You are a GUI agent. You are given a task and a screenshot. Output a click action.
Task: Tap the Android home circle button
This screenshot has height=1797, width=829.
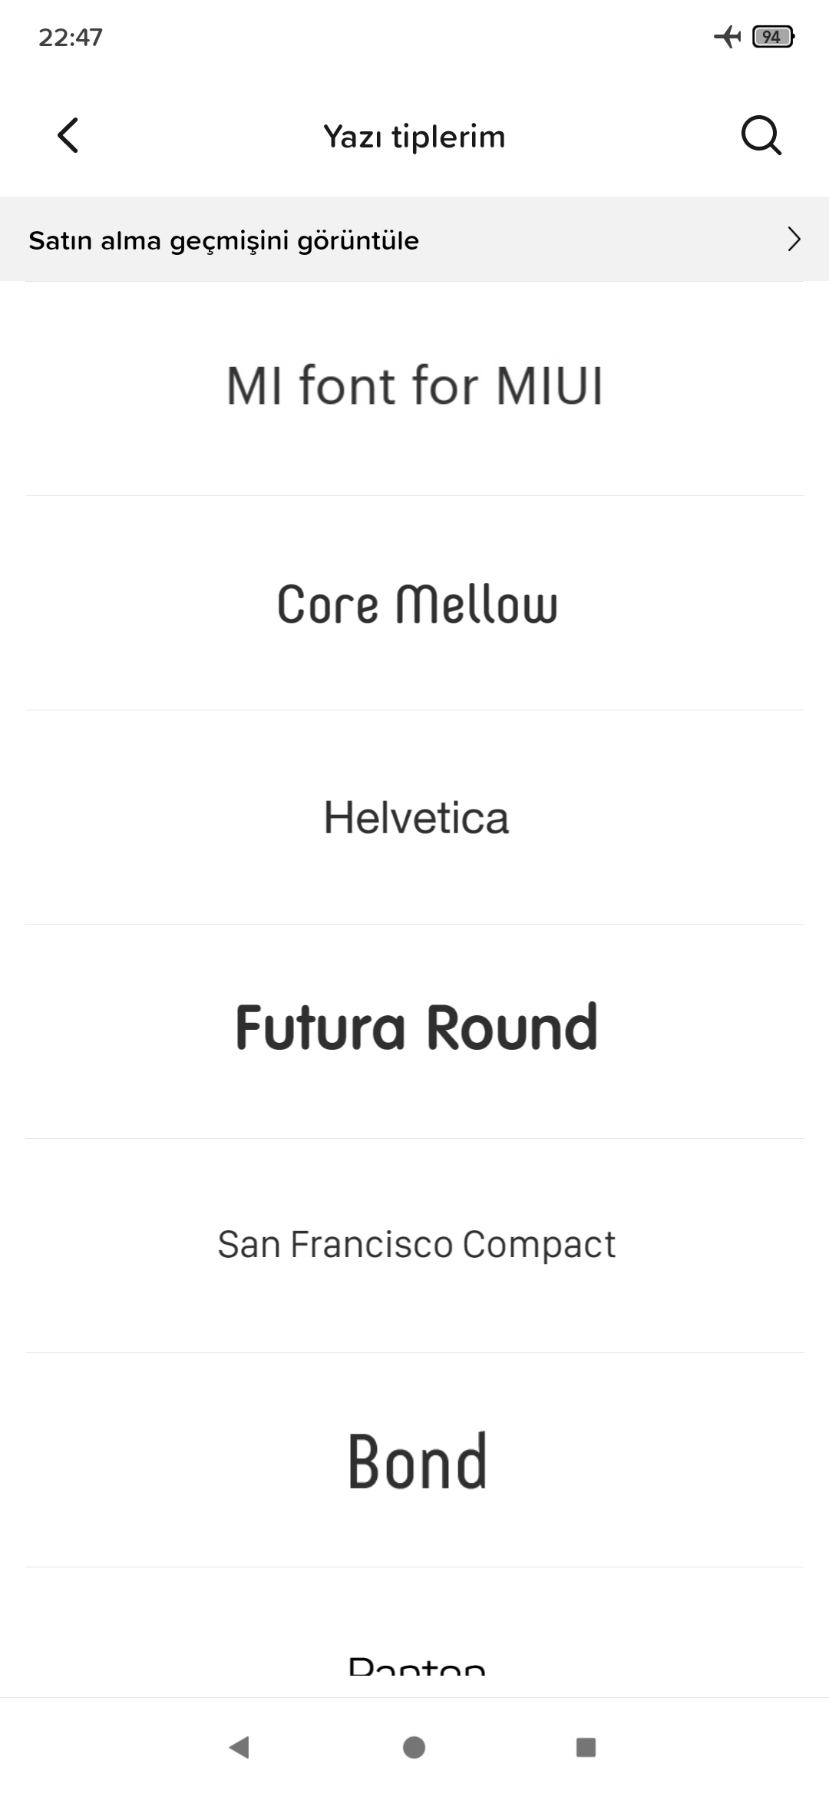tap(414, 1747)
